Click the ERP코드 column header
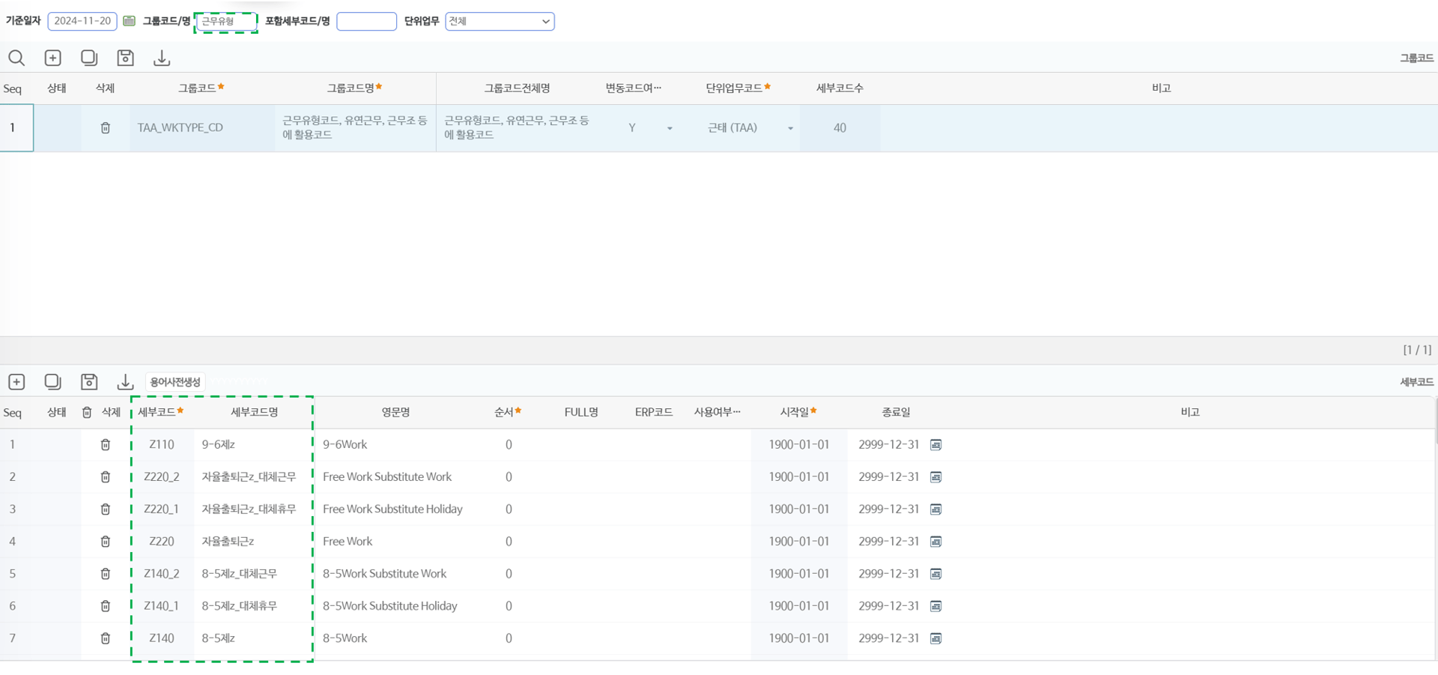The width and height of the screenshot is (1438, 675). [x=654, y=412]
